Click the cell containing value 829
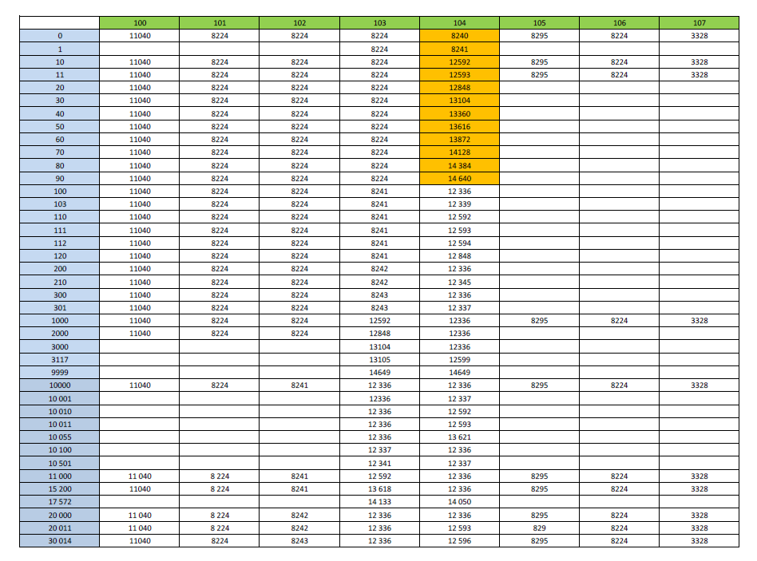 [539, 528]
